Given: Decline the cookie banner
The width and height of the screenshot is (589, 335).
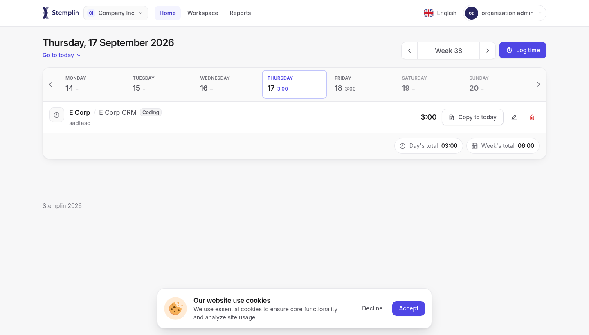Looking at the screenshot, I should point(372,308).
